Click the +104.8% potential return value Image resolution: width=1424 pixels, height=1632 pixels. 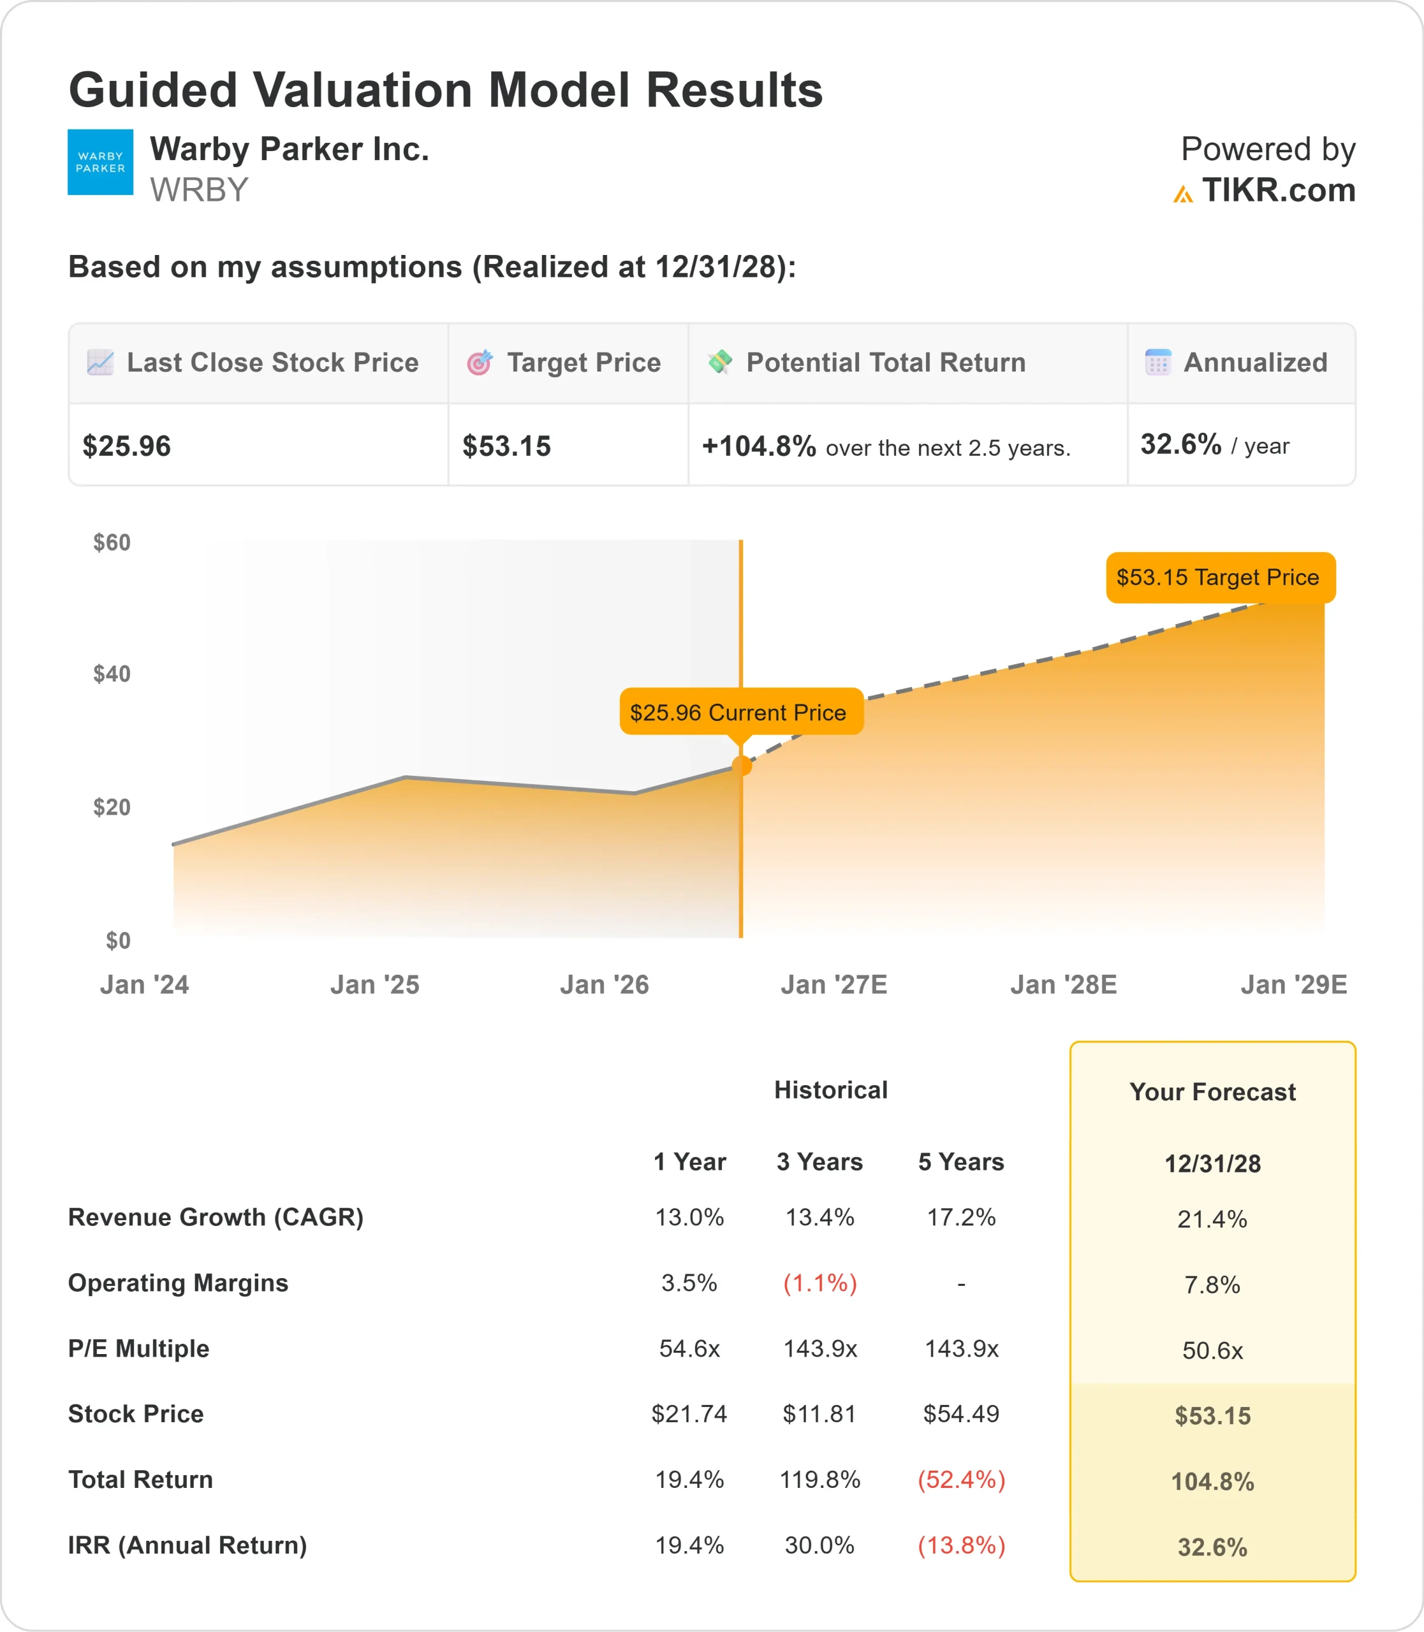(x=759, y=446)
